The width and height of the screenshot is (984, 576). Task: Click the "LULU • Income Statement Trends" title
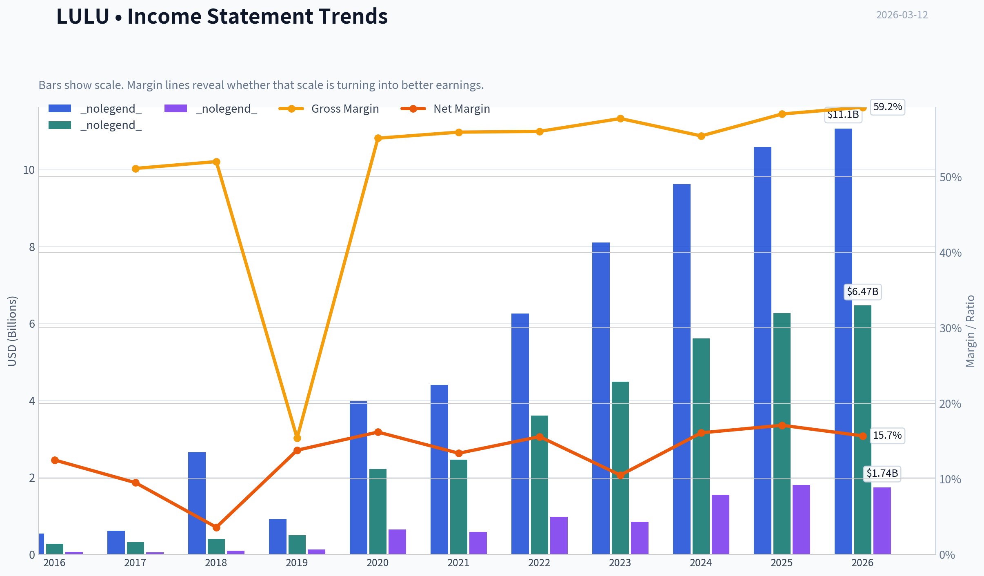pyautogui.click(x=222, y=16)
